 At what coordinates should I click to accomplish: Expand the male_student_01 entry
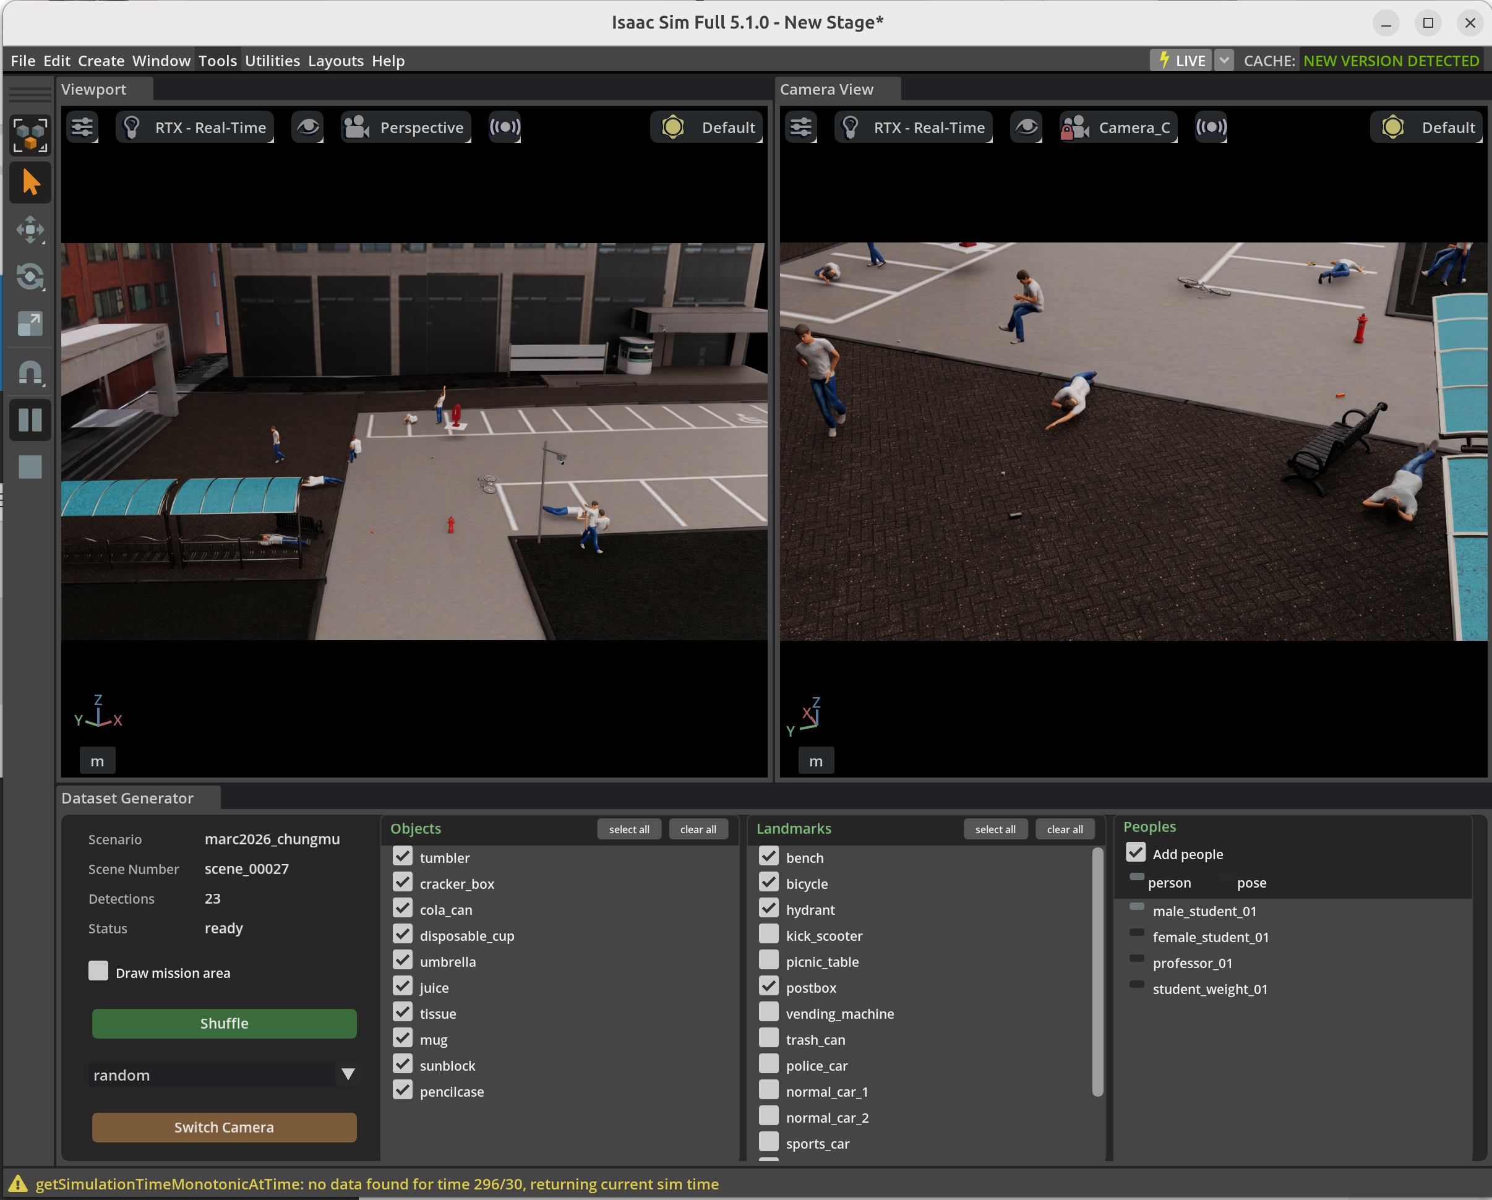point(1136,907)
